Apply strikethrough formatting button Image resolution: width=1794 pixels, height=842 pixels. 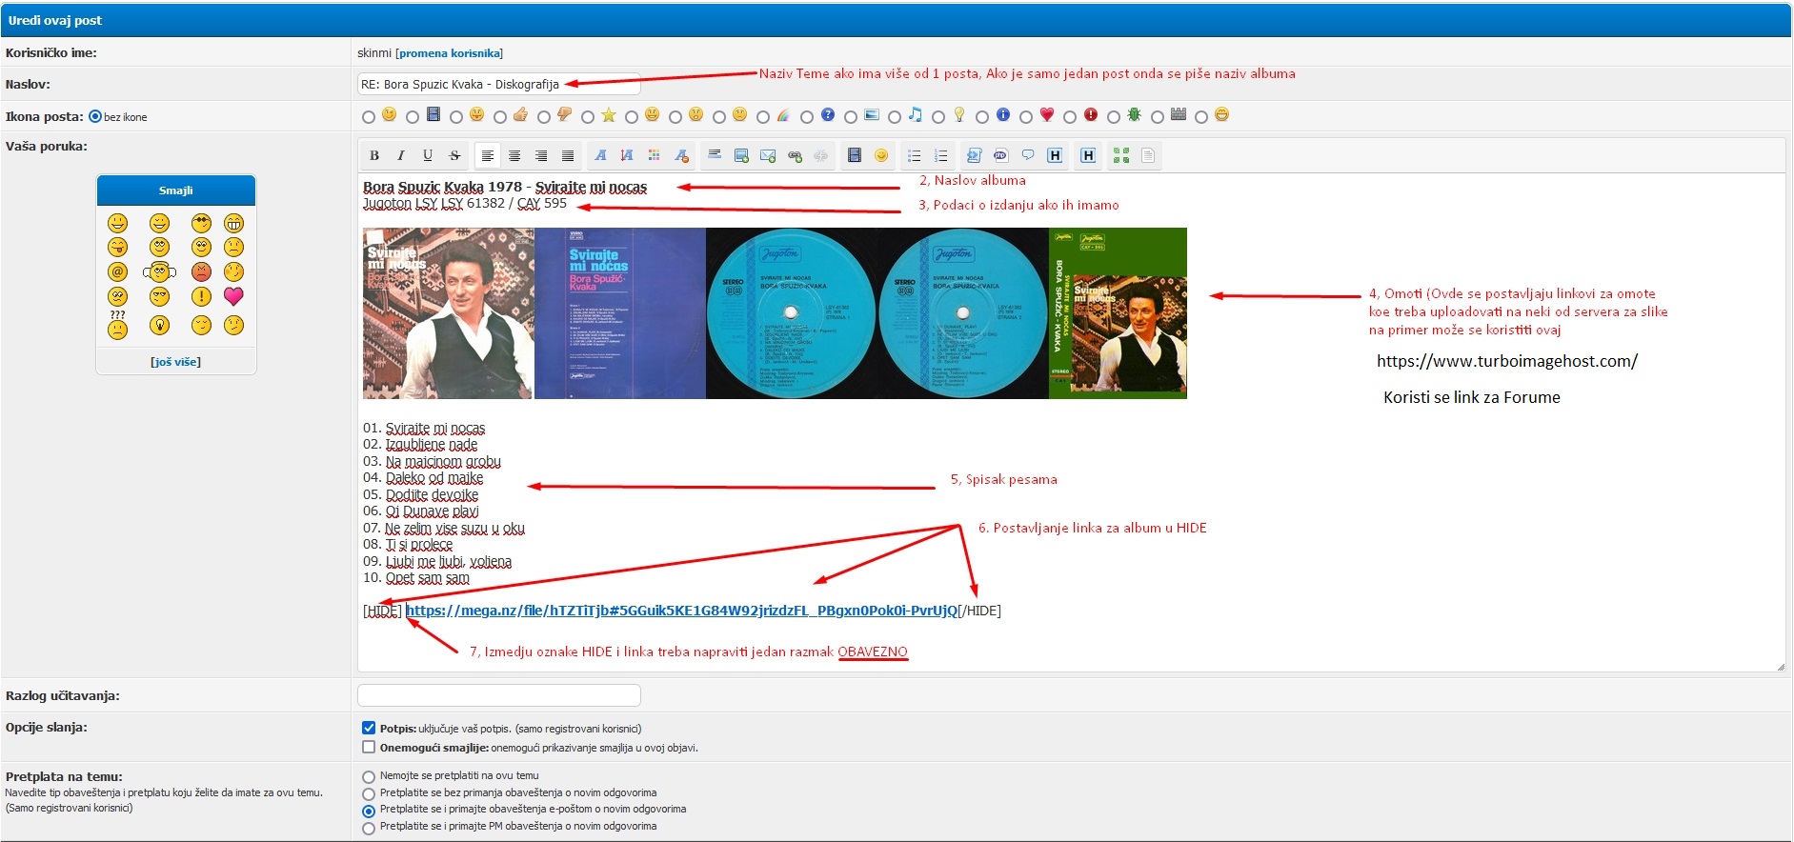(454, 155)
